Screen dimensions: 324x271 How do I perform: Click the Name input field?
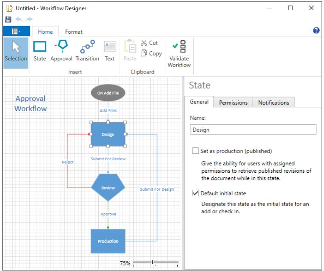(x=253, y=130)
